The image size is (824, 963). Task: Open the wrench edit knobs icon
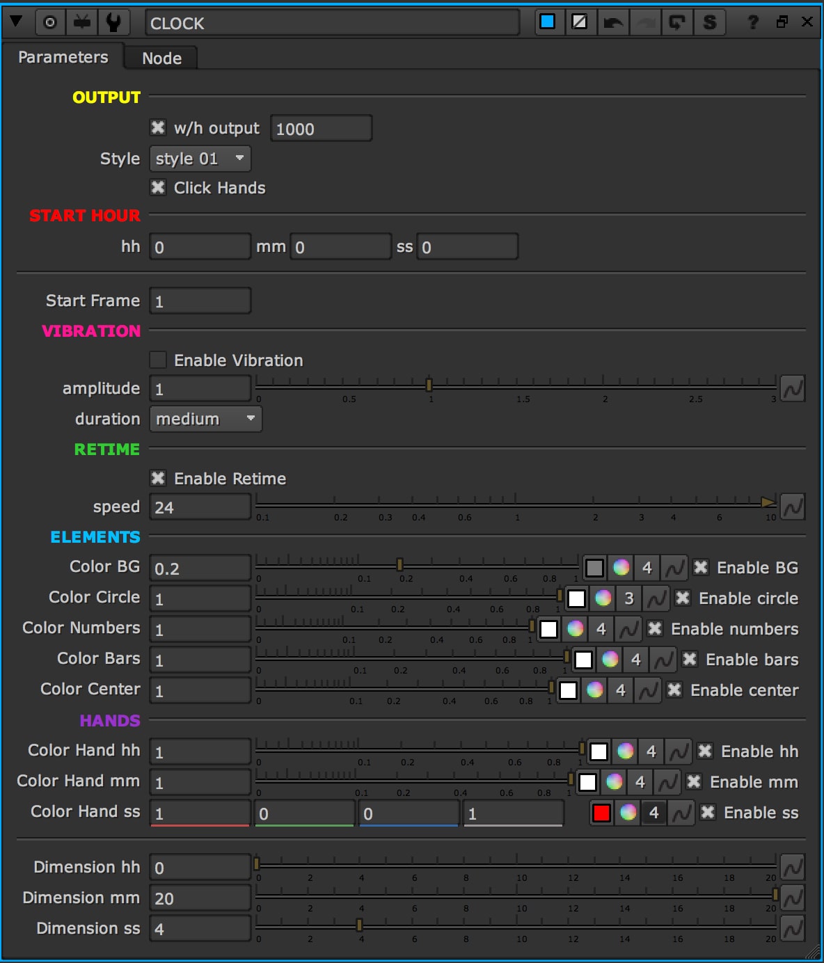coord(113,22)
